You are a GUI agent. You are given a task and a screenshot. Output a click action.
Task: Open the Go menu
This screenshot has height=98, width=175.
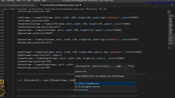(x=24, y=1)
